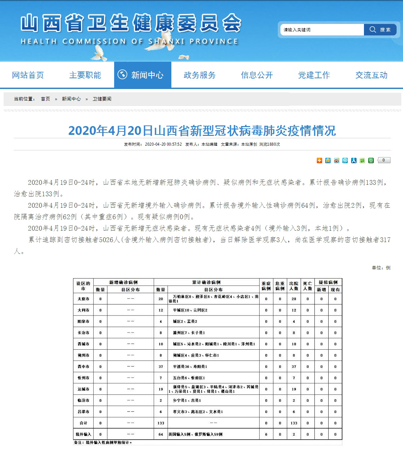Click the publish time 2020-04-20 00:57:52
This screenshot has width=403, height=469.
[x=163, y=144]
